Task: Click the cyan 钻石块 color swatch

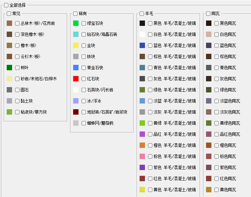Action: 76,34
